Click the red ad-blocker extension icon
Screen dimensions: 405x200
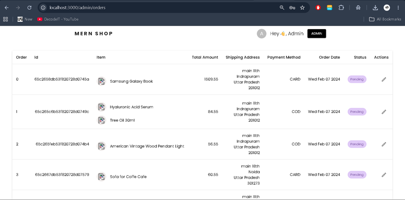click(x=318, y=8)
